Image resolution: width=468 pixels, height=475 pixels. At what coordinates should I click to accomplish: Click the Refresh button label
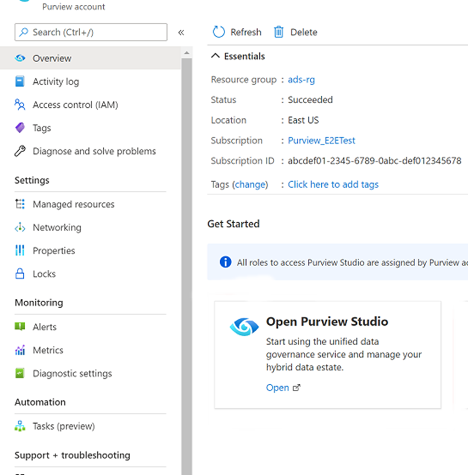[246, 32]
